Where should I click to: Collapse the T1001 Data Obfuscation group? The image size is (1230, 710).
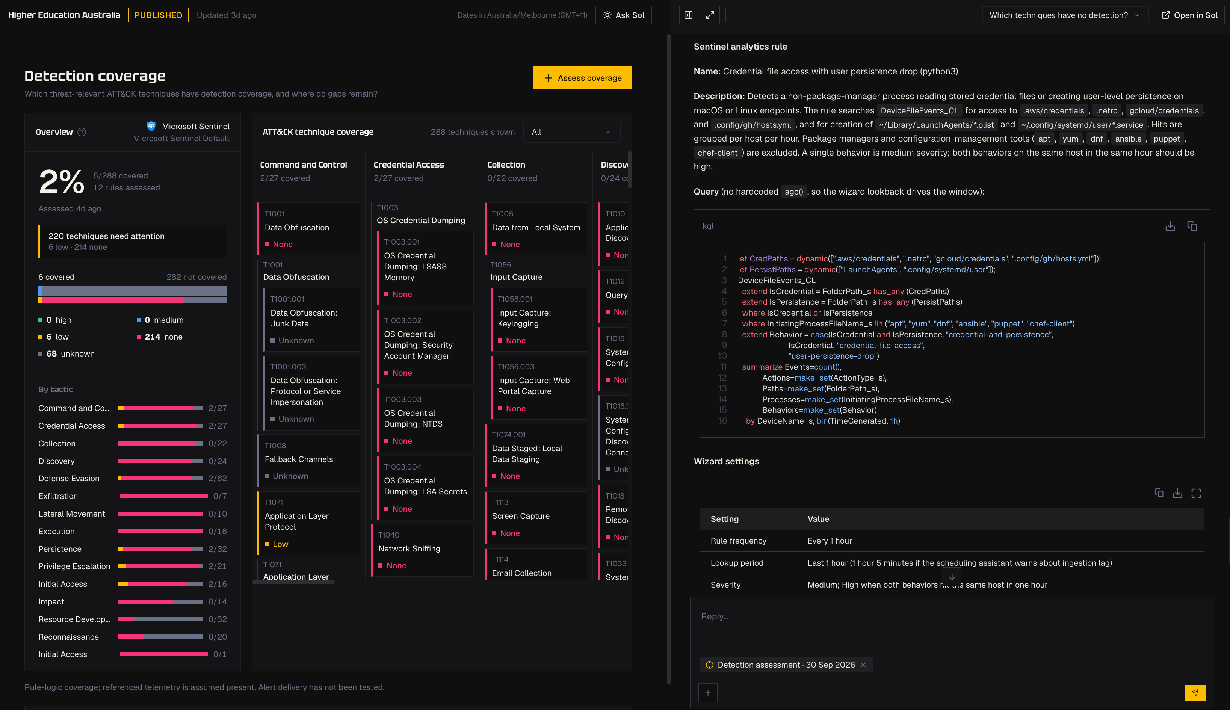pos(296,271)
